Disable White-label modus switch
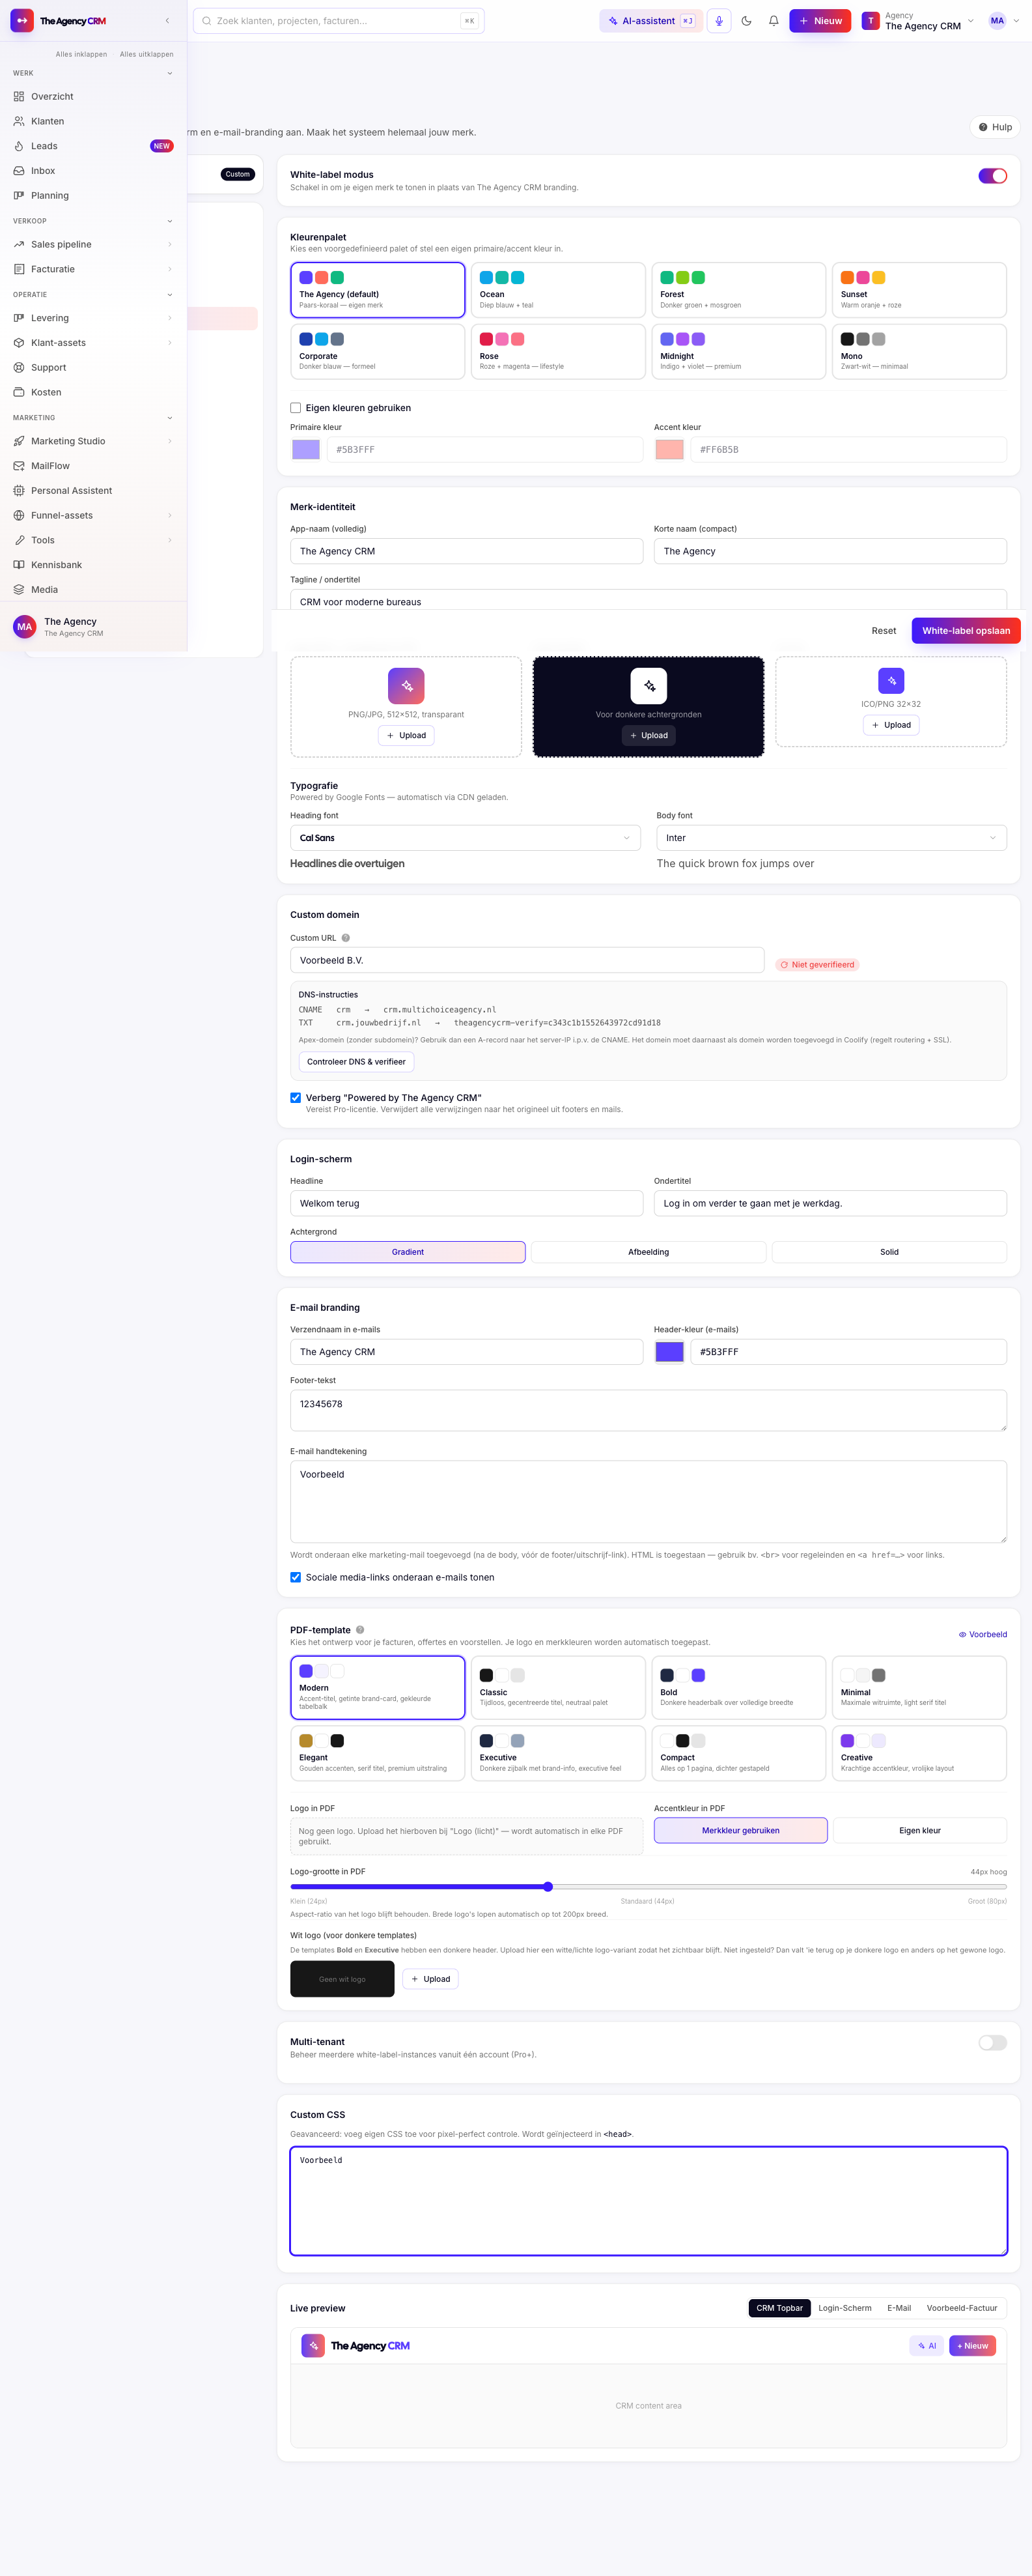Viewport: 1032px width, 2576px height. (x=992, y=176)
